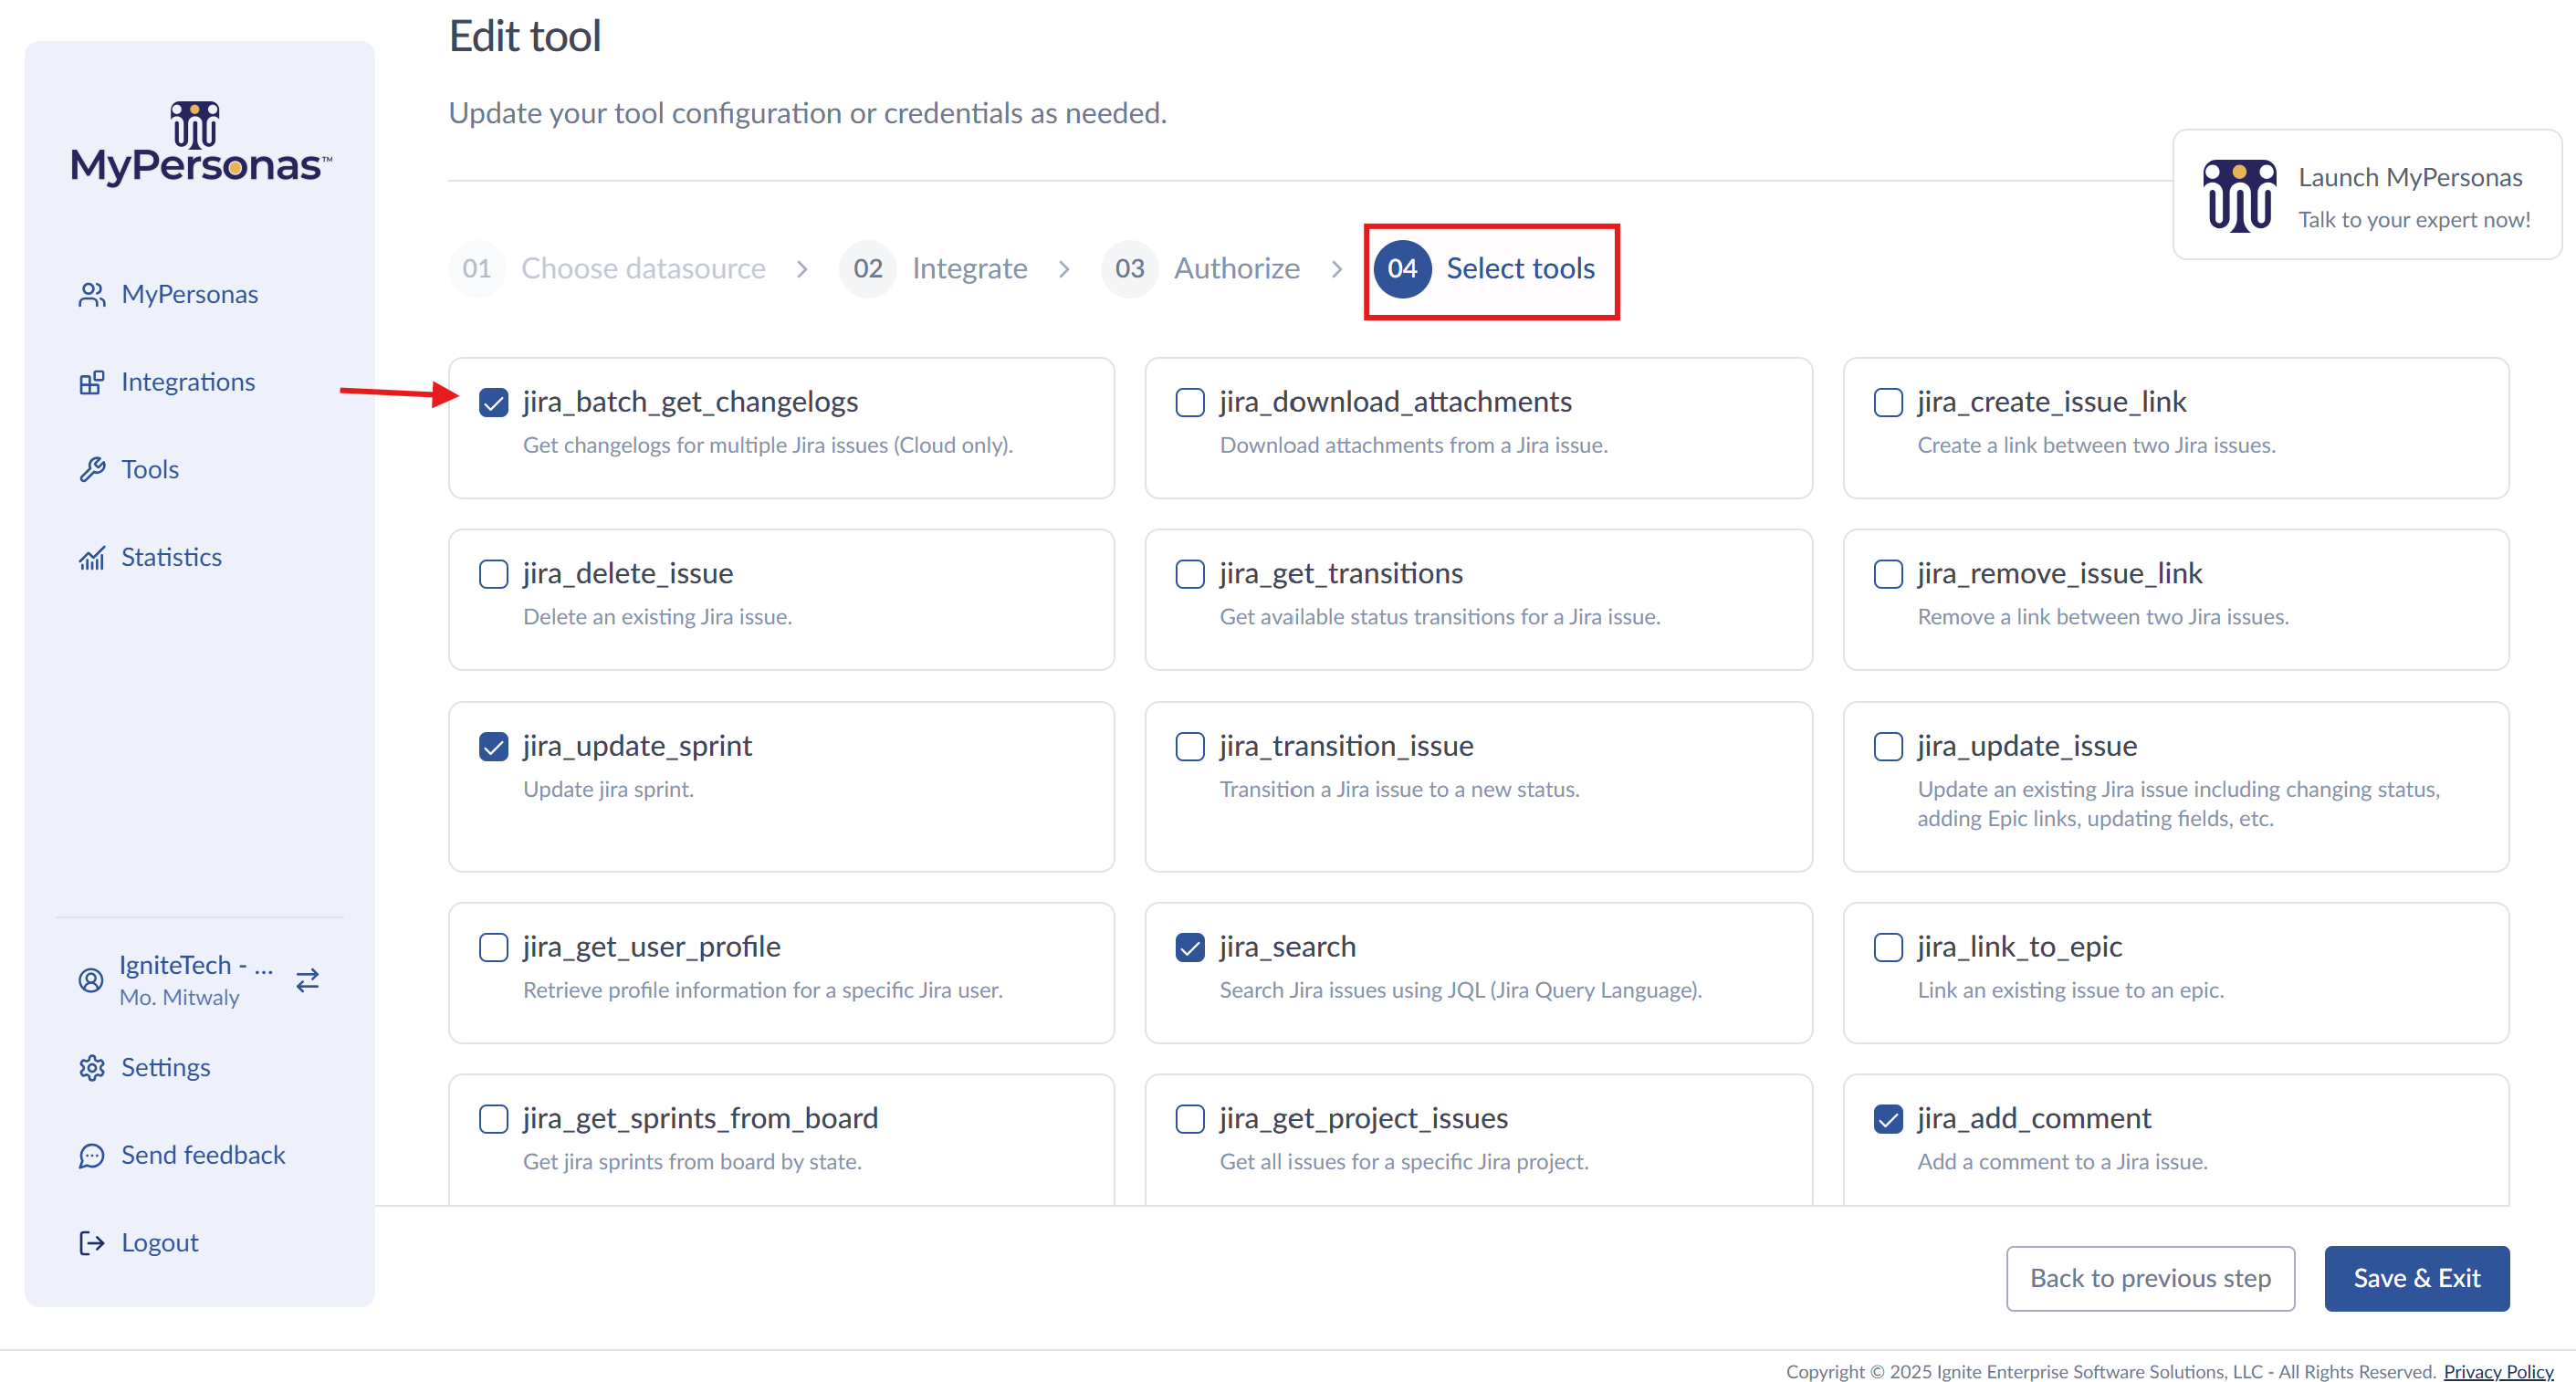Click the Settings gear icon
The width and height of the screenshot is (2576, 1382).
coord(92,1067)
